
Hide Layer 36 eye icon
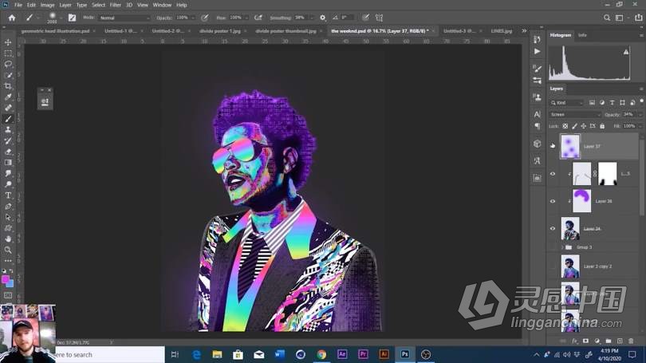553,201
